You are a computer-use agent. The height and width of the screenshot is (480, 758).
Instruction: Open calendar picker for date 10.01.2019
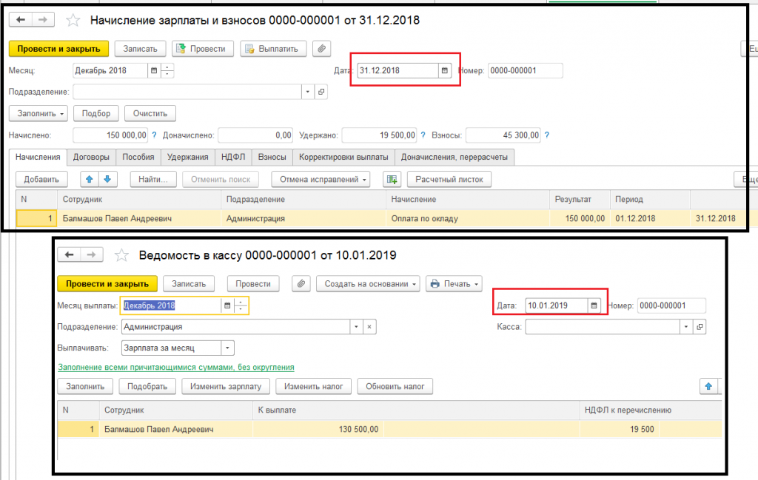coord(593,305)
